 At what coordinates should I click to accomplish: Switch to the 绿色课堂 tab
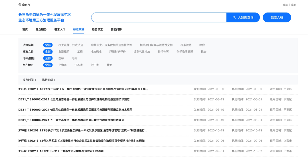tap(98, 29)
